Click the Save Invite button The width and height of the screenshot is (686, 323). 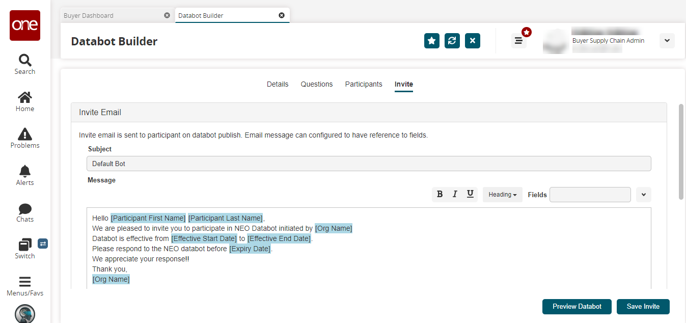(x=643, y=307)
